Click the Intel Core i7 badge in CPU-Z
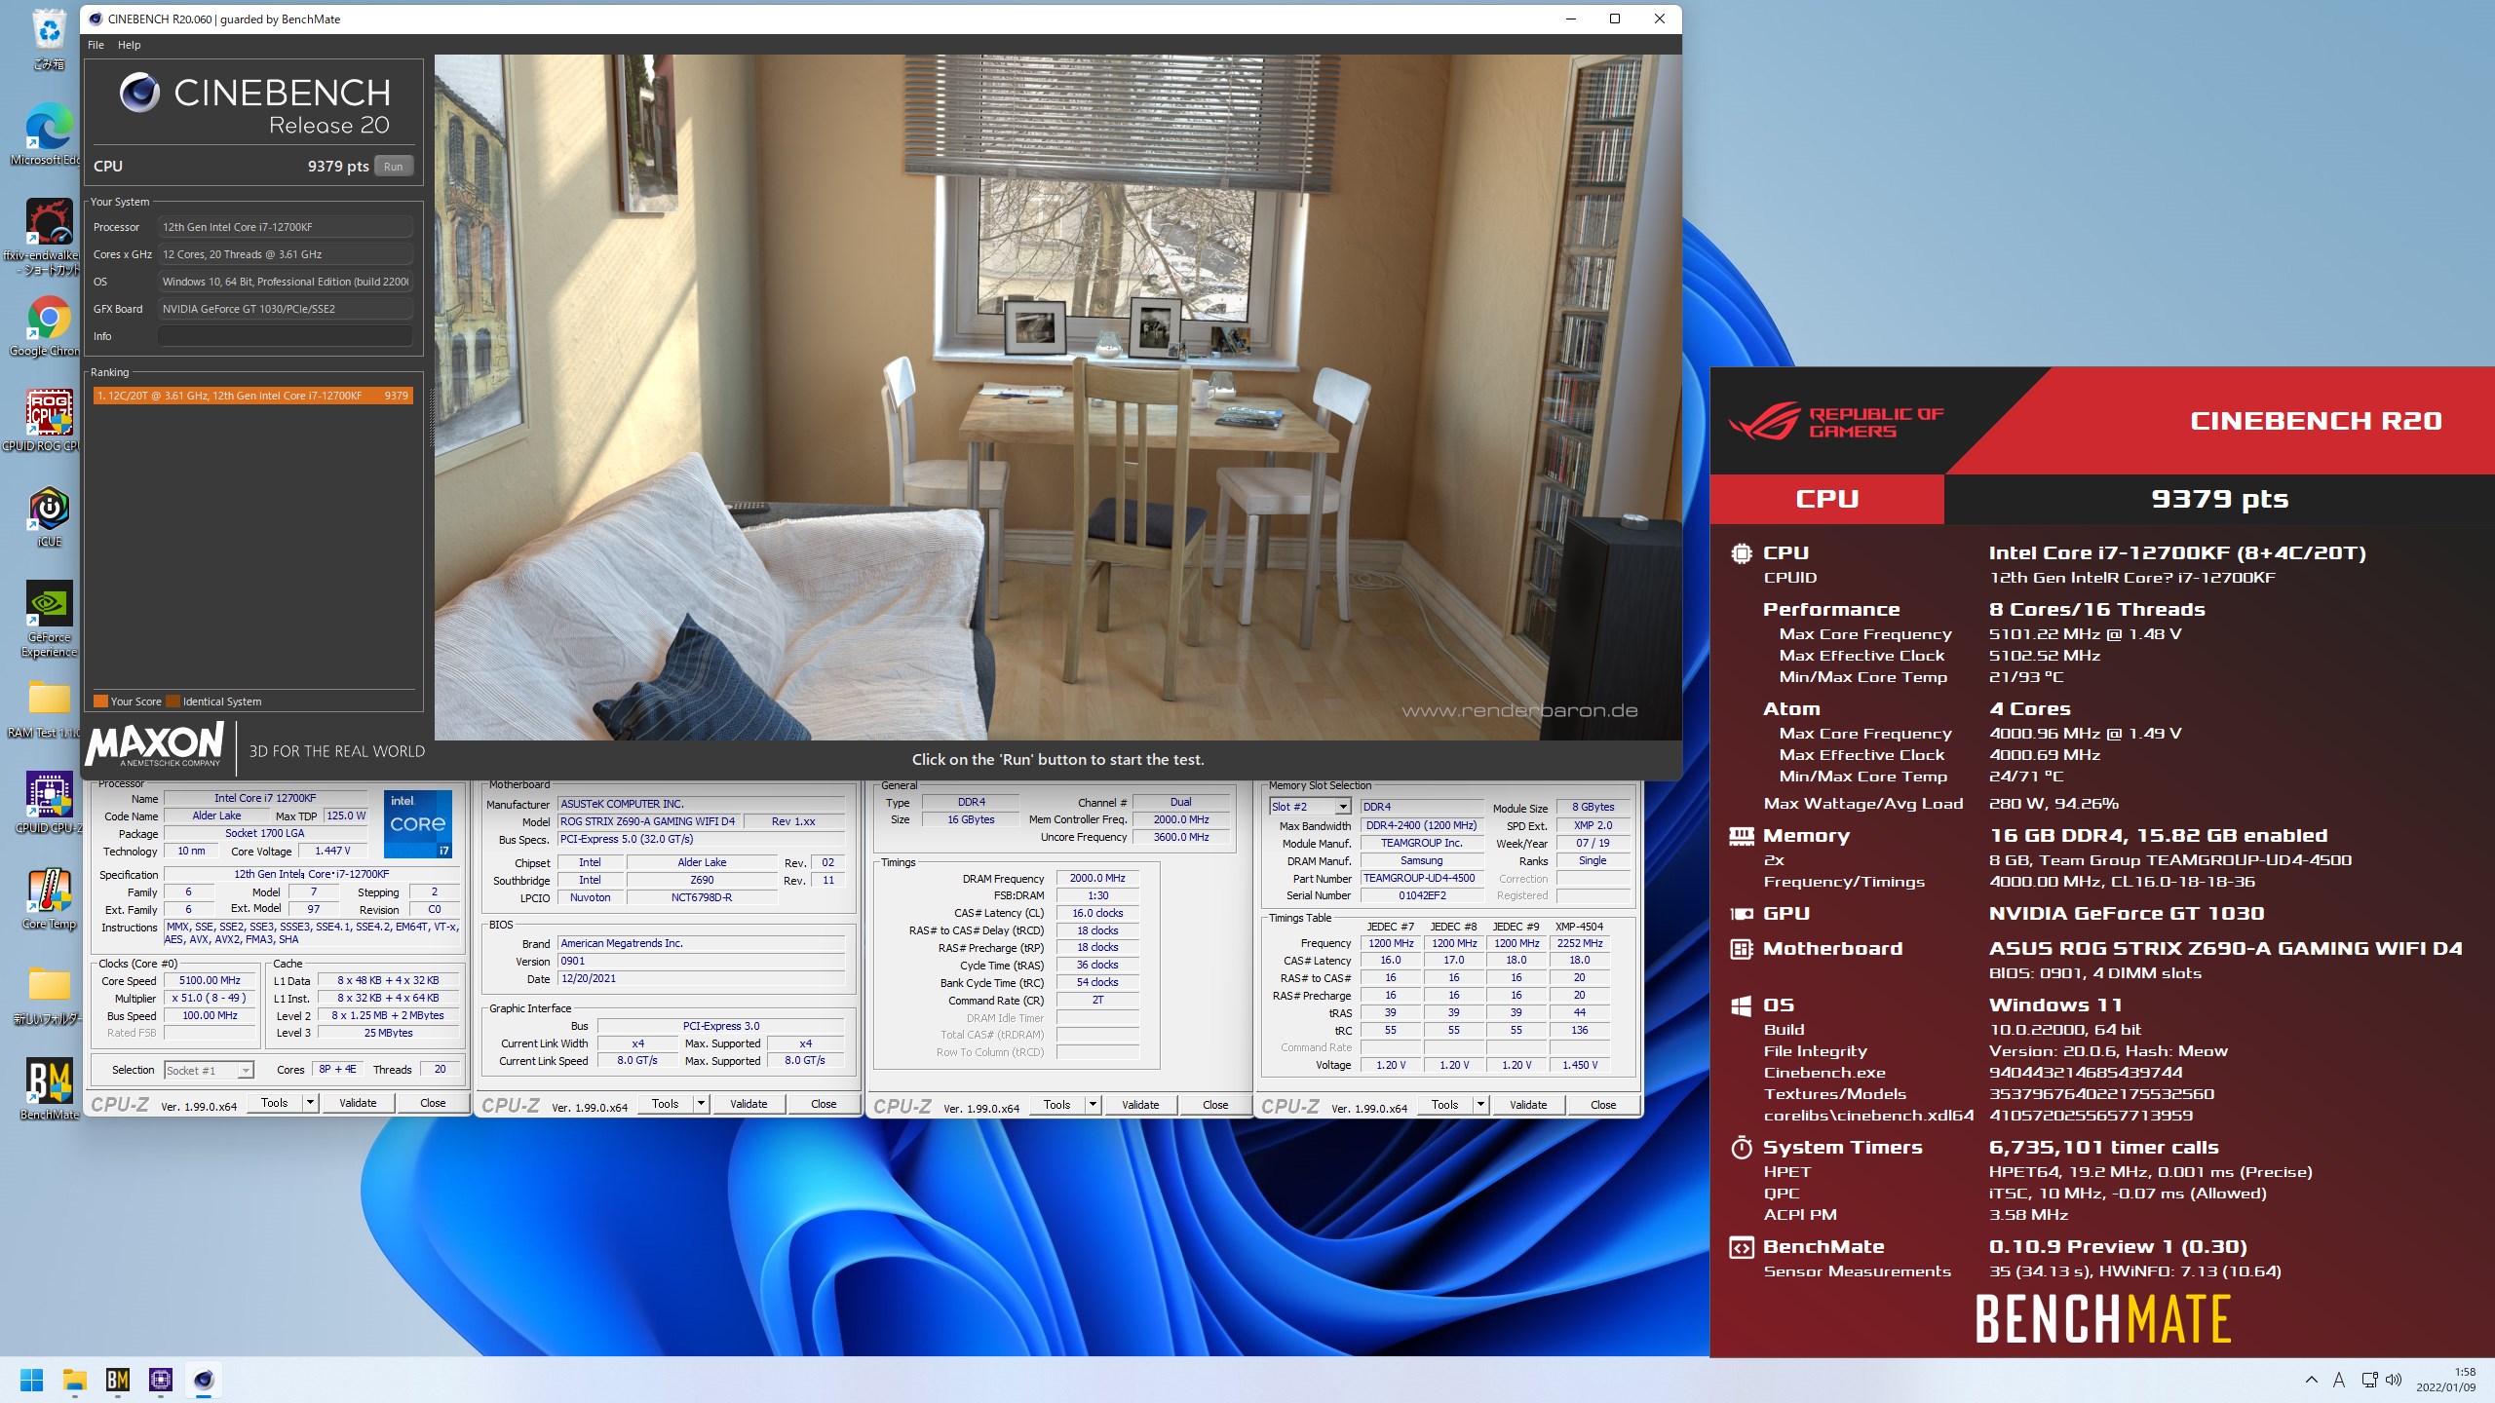 point(418,823)
